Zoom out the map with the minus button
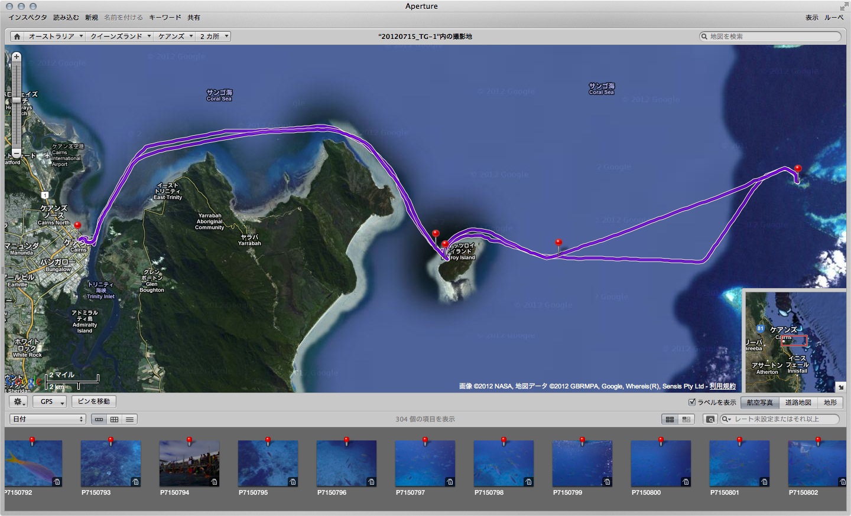This screenshot has height=516, width=851. point(17,154)
